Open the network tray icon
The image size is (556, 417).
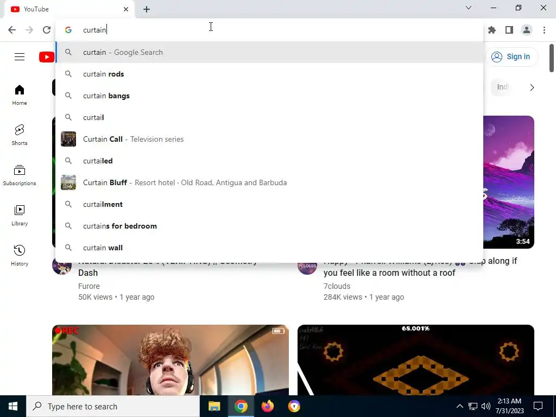pos(473,406)
